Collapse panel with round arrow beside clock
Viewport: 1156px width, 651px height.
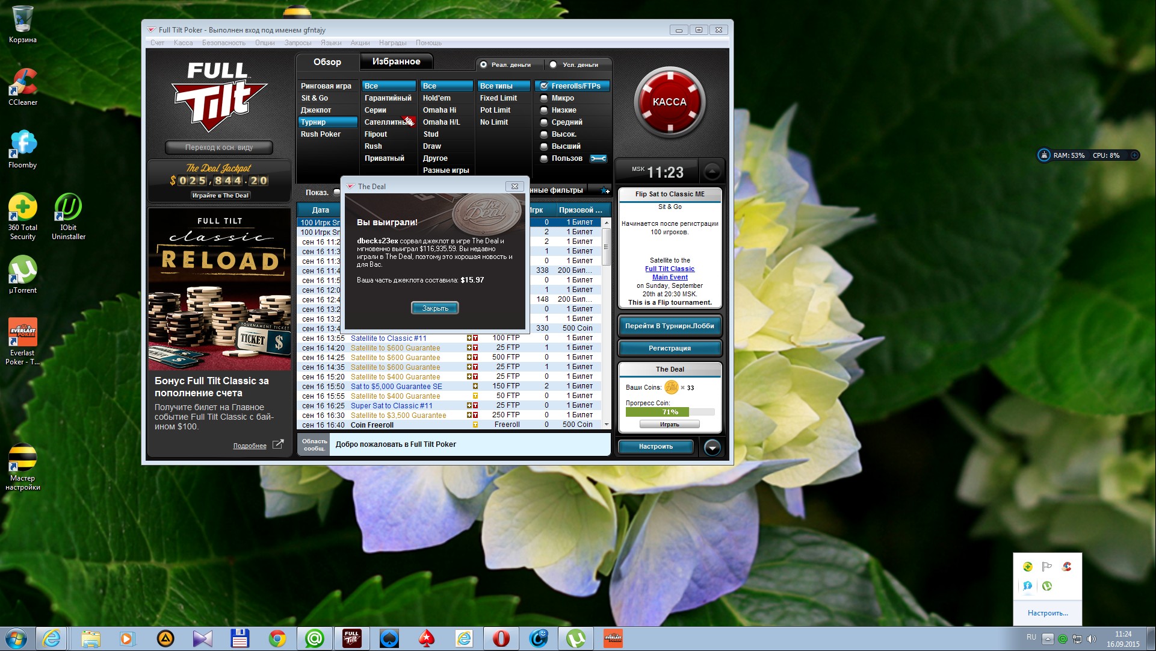tap(712, 172)
